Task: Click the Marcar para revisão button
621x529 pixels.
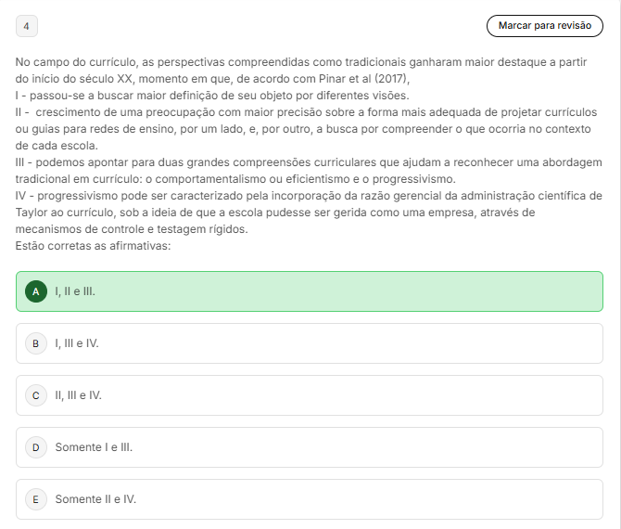Action: pos(545,26)
